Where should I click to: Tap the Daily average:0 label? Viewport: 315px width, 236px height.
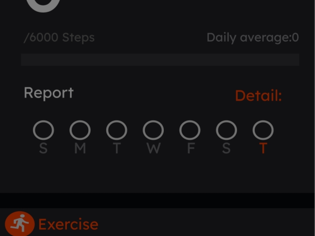point(252,38)
